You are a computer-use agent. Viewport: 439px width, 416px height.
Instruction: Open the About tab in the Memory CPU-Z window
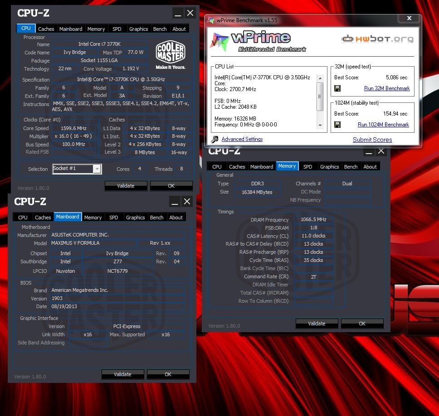(x=370, y=166)
